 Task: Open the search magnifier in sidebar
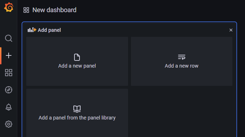point(9,38)
